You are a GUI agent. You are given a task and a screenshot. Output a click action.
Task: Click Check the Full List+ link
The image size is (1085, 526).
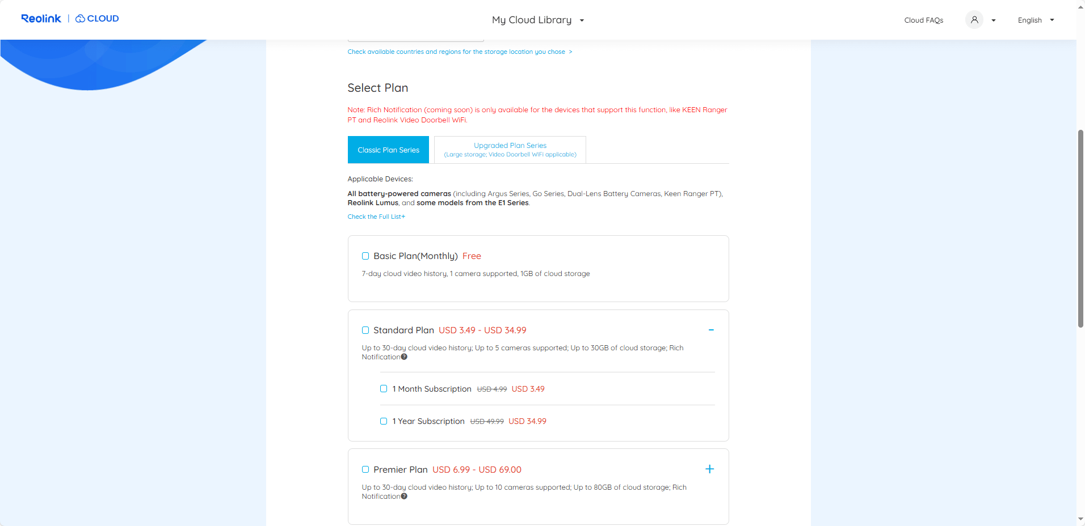(x=376, y=217)
